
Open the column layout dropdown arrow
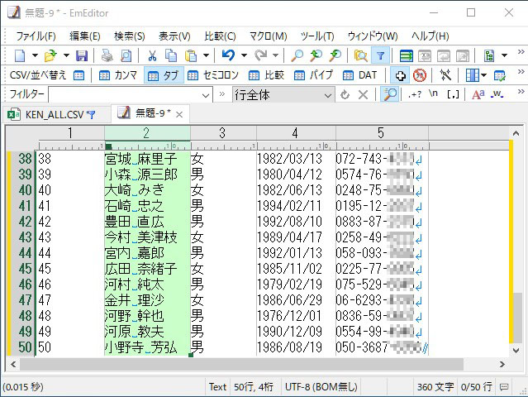(484, 75)
